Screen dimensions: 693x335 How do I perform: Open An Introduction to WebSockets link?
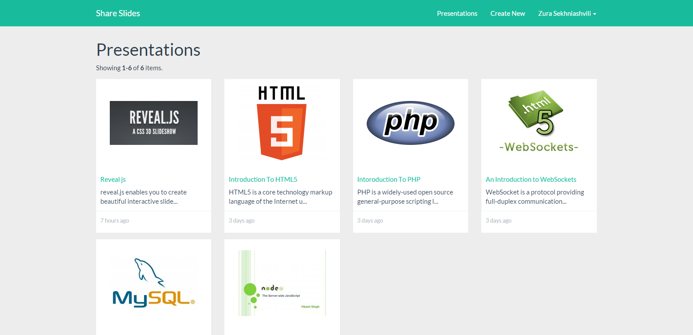pyautogui.click(x=531, y=179)
